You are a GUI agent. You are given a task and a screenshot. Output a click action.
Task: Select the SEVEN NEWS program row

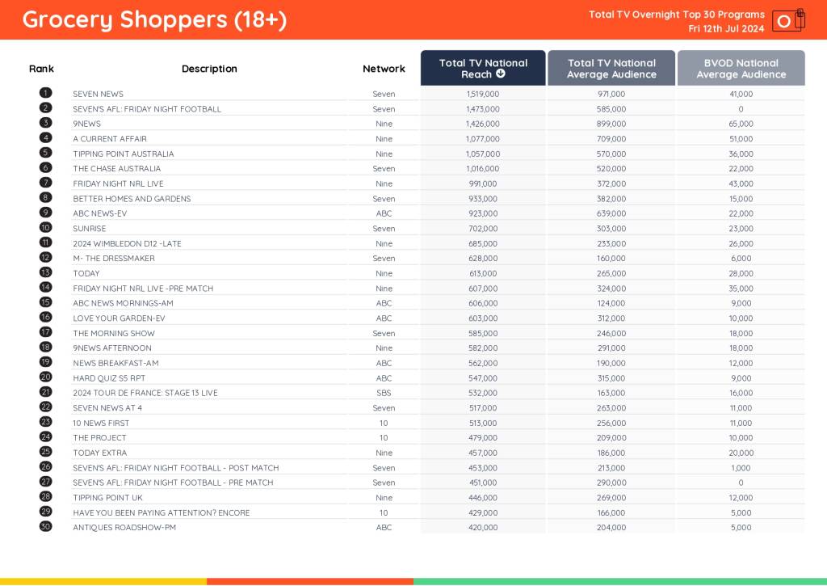click(x=99, y=95)
